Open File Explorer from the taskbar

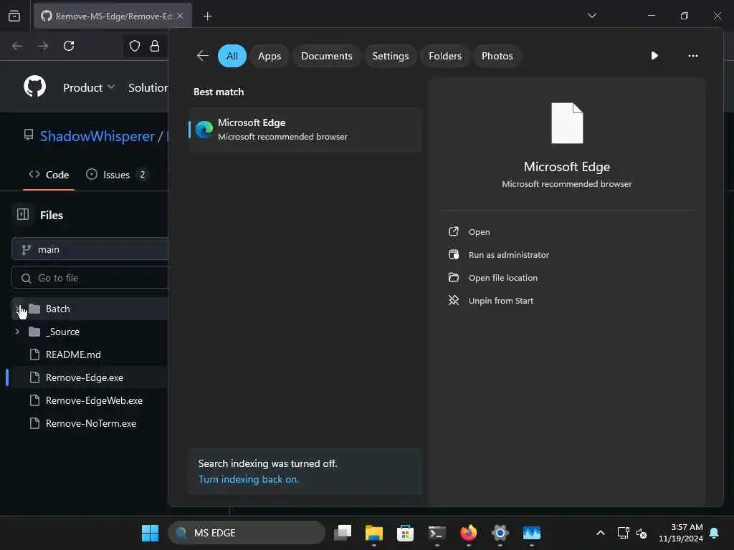[374, 533]
